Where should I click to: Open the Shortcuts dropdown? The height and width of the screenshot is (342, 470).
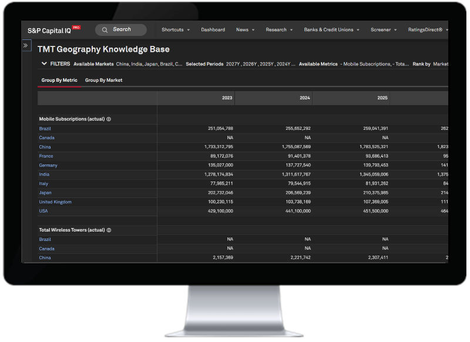(x=176, y=29)
